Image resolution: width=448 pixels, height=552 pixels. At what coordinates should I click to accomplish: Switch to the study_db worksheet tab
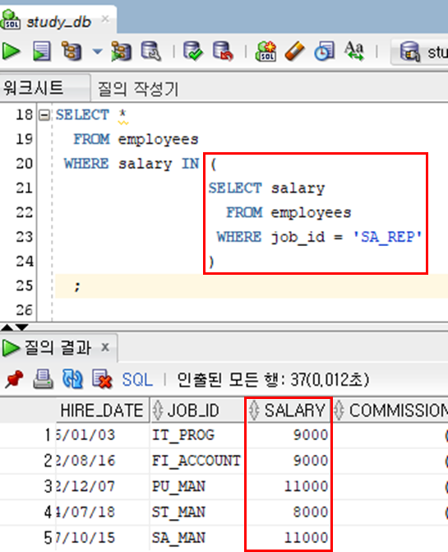click(x=58, y=22)
